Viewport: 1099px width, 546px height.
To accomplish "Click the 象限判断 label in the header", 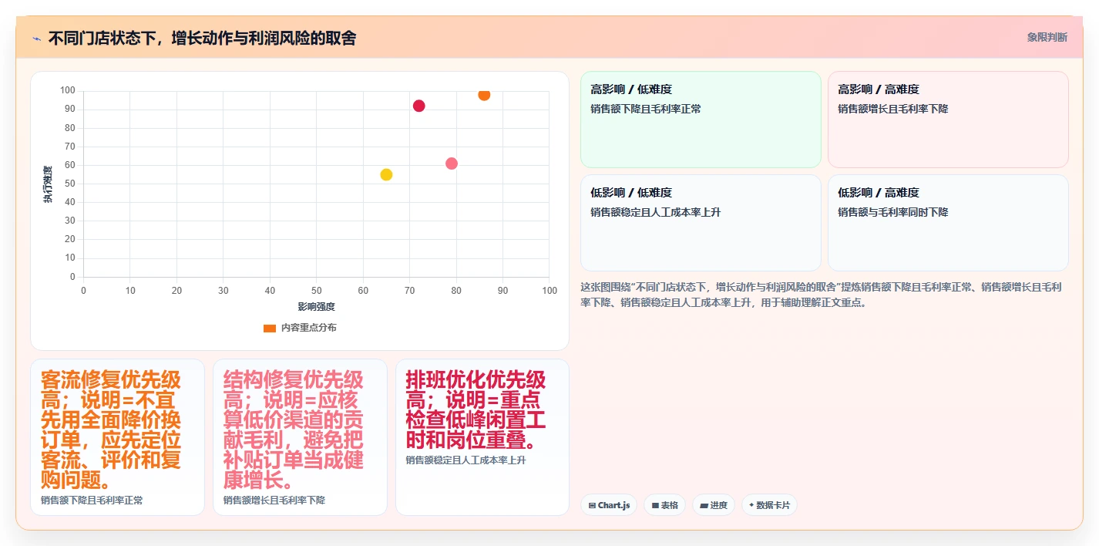I will tap(1047, 37).
